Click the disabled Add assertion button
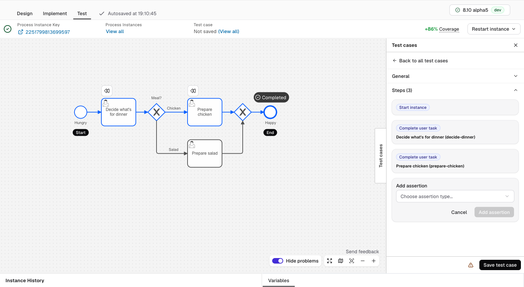 (494, 212)
